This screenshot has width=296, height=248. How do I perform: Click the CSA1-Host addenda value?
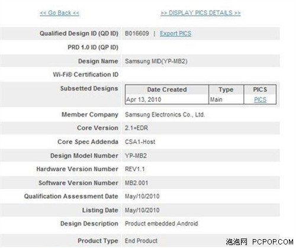coord(140,141)
